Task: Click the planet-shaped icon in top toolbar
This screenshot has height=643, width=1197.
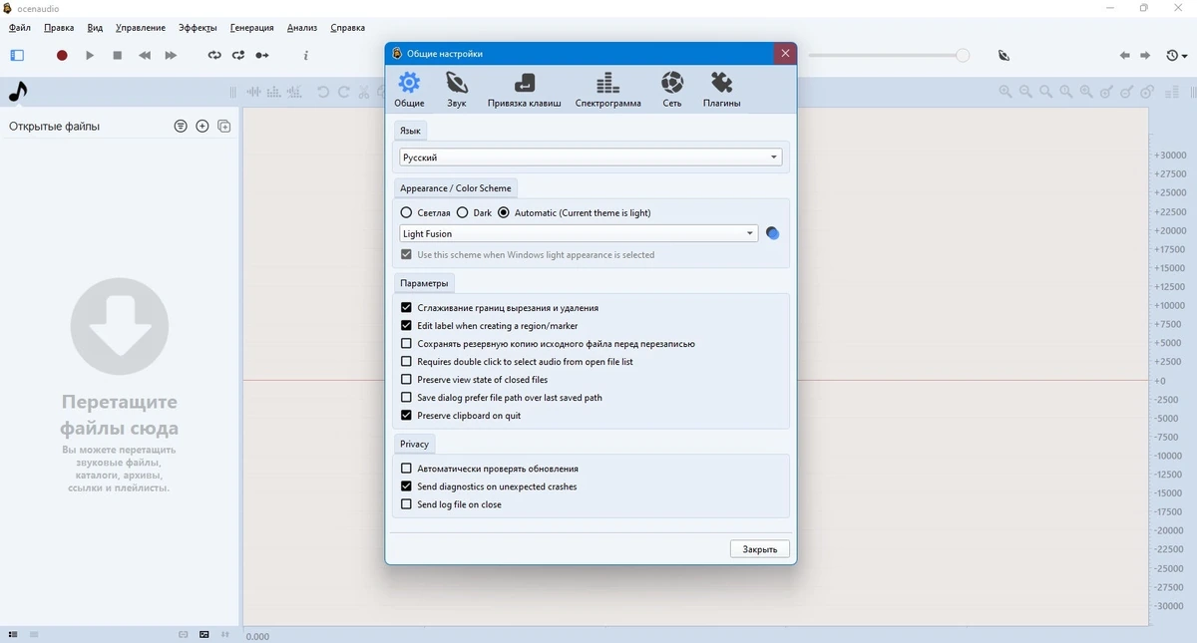Action: (x=1003, y=56)
